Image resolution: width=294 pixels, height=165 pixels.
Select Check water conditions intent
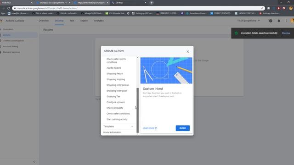click(x=118, y=114)
